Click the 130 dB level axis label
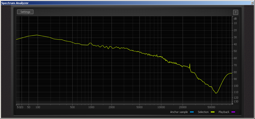This screenshot has height=119, width=255. pos(235,101)
